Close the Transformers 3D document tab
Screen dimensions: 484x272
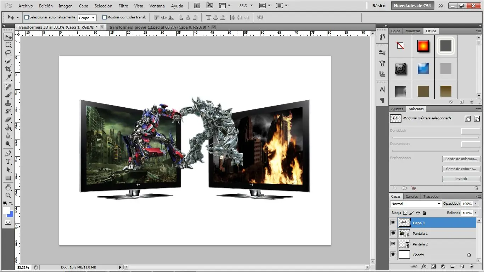(x=102, y=27)
